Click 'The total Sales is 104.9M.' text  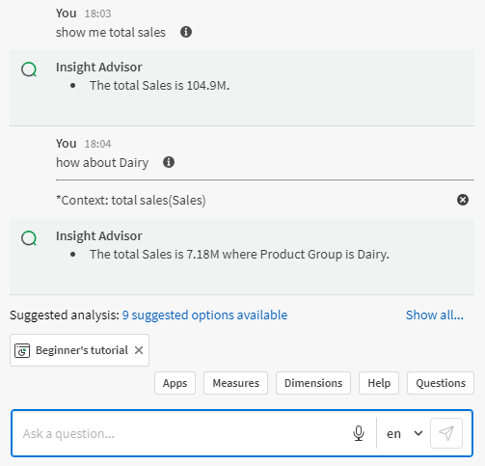tap(159, 86)
